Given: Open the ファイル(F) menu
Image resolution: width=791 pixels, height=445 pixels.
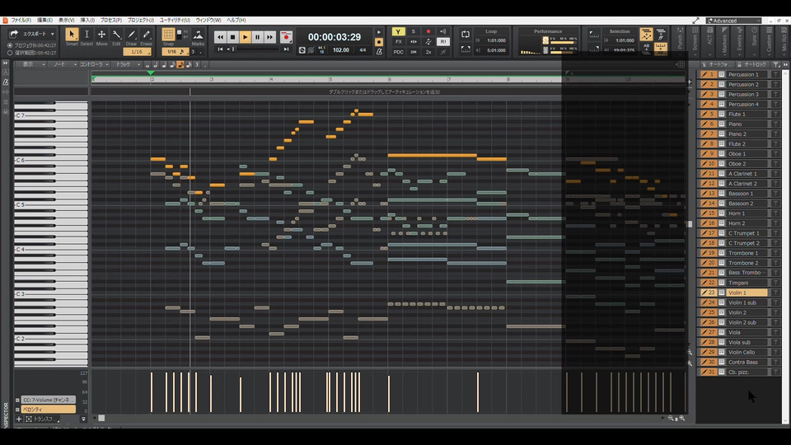Looking at the screenshot, I should (x=21, y=20).
